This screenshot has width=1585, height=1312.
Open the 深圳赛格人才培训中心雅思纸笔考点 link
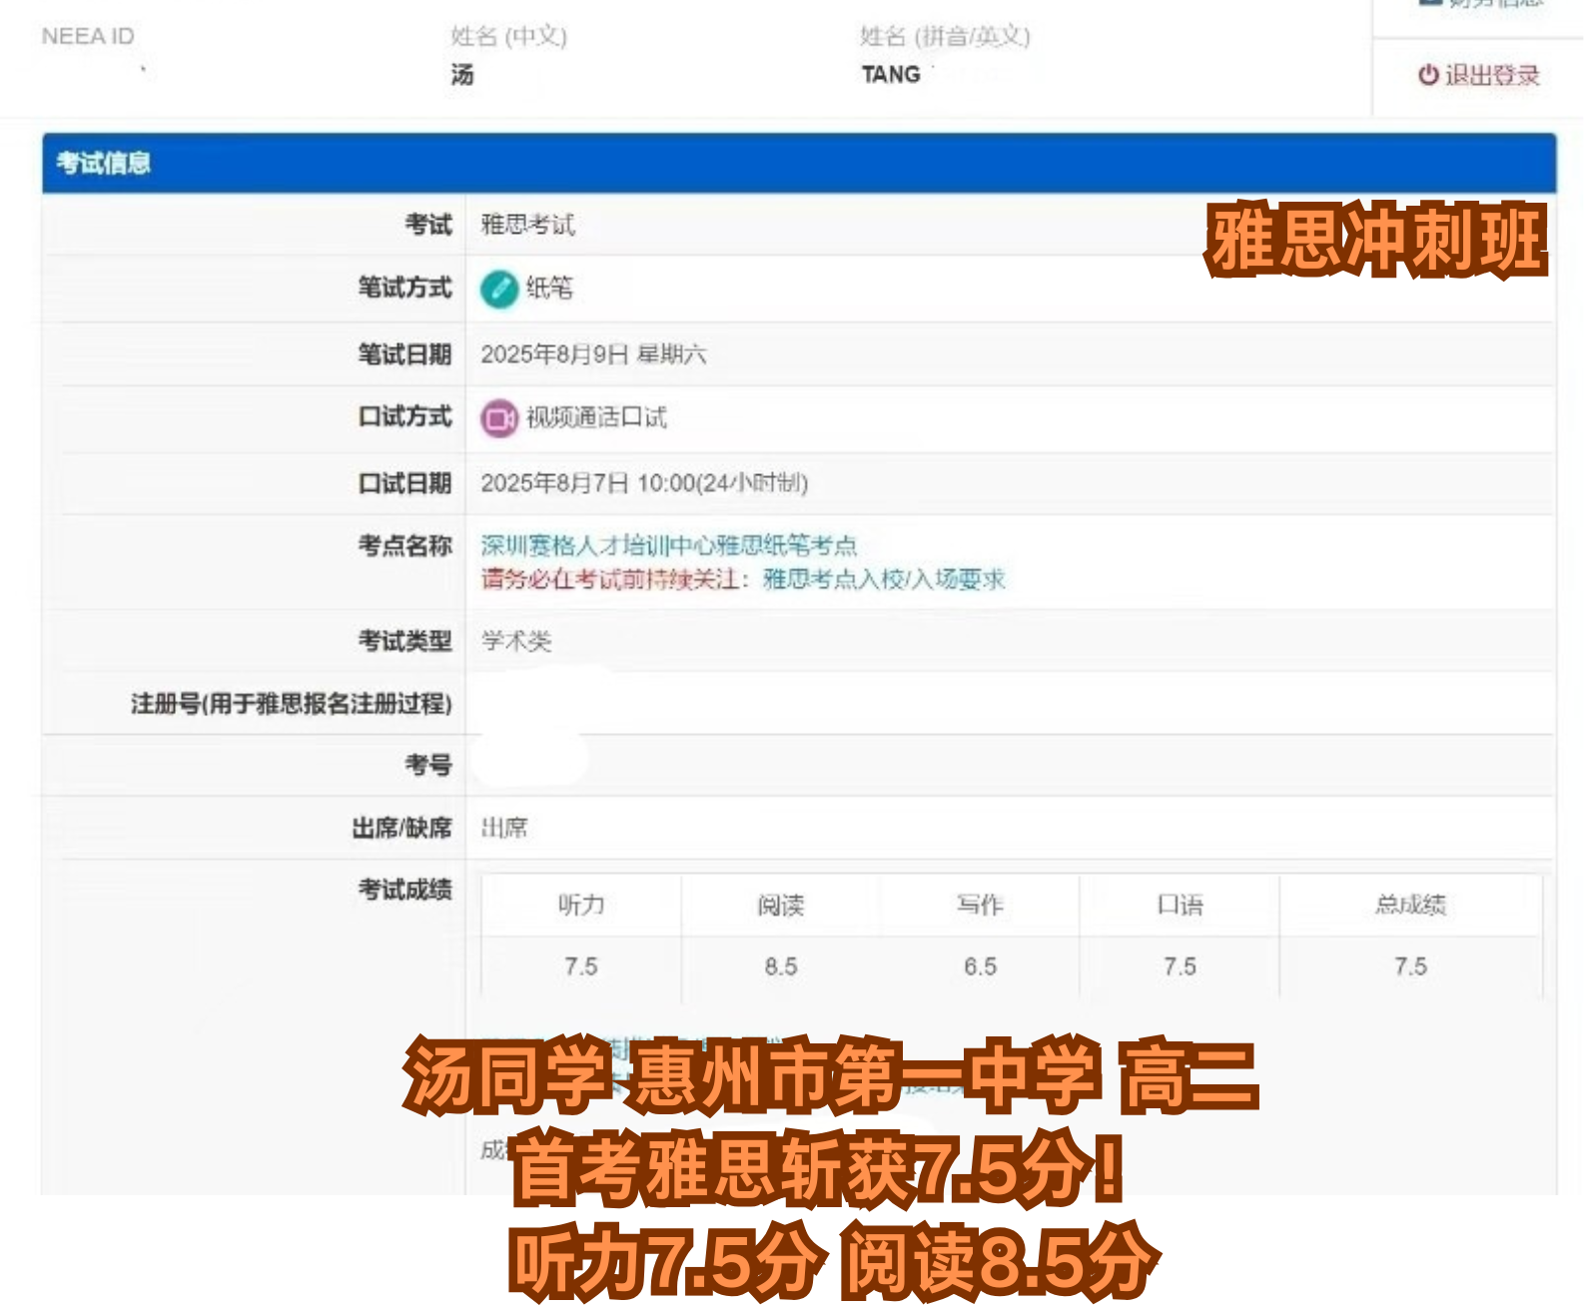coord(668,545)
